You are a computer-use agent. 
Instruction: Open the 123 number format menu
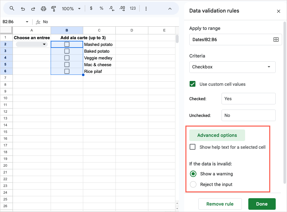point(133,8)
